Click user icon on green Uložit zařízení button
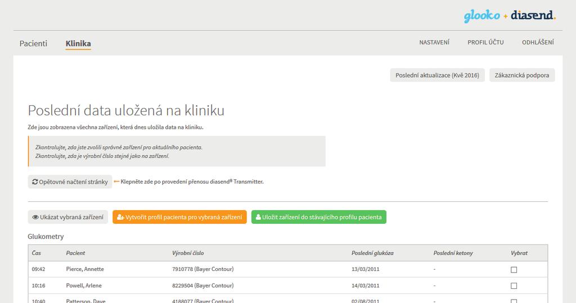The image size is (576, 303). point(258,217)
